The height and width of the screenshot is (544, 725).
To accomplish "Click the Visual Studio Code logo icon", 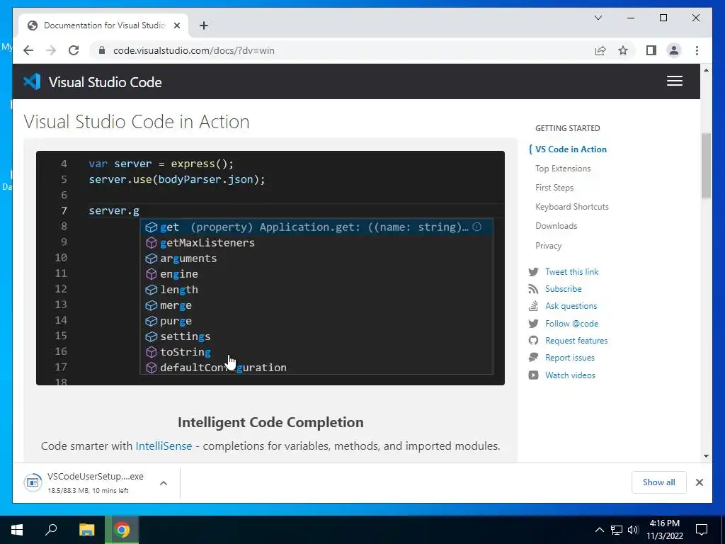I will pos(33,82).
